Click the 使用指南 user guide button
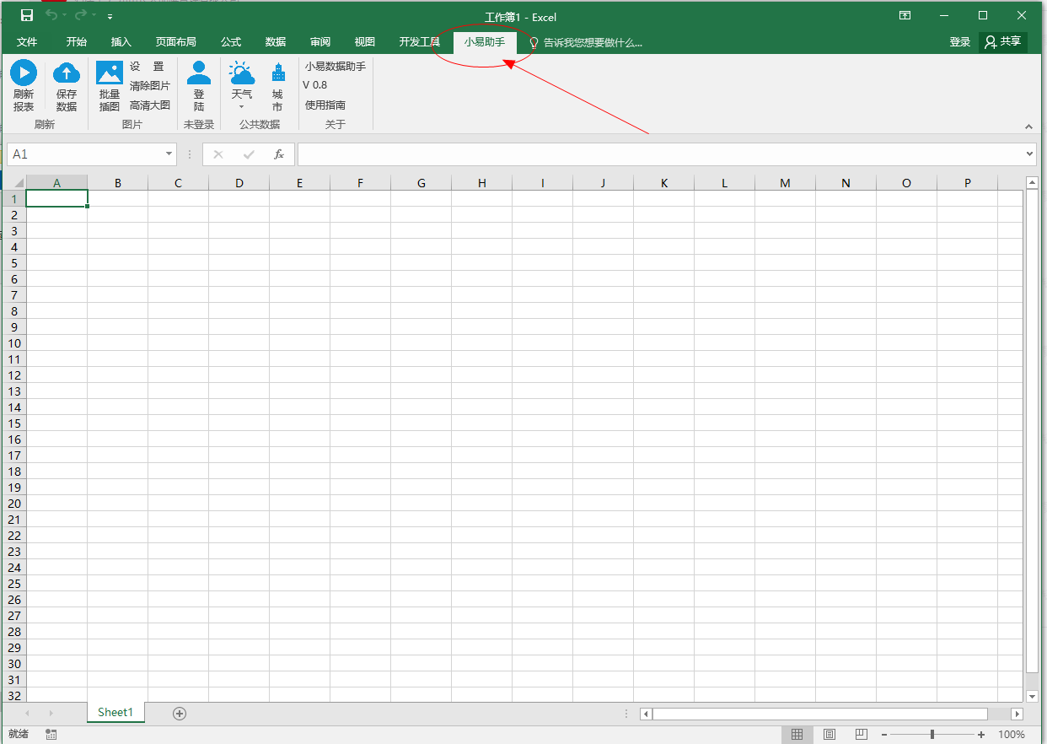This screenshot has height=744, width=1047. 325,105
